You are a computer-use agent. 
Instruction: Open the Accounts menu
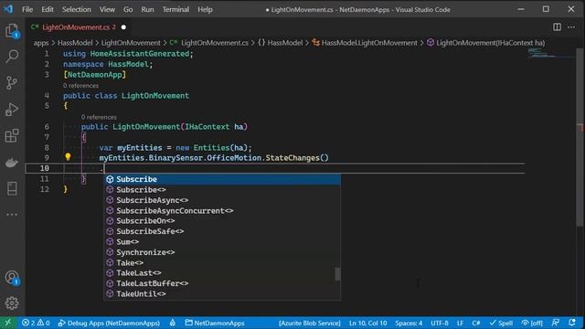pyautogui.click(x=12, y=278)
